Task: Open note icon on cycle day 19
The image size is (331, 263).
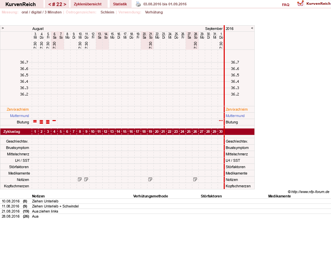Action: pyautogui.click(x=150, y=180)
